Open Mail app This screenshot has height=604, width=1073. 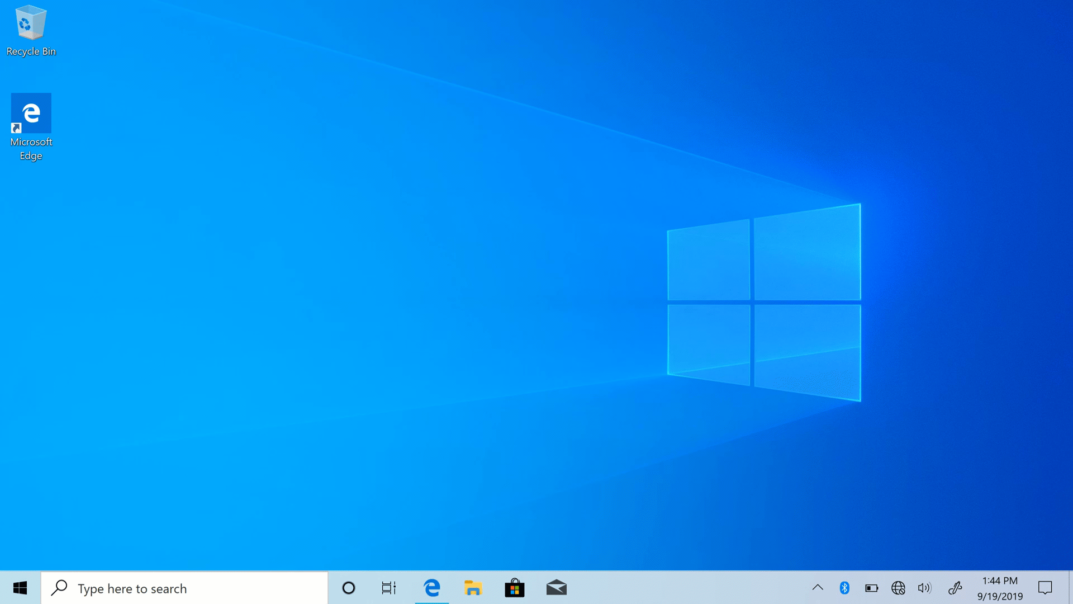coord(557,588)
